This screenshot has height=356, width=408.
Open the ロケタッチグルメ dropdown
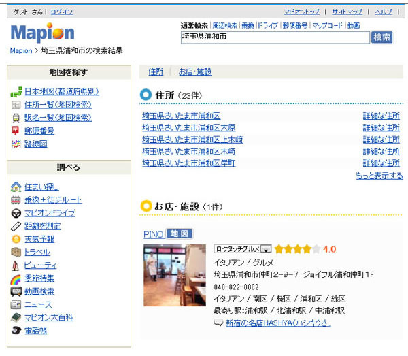266,249
